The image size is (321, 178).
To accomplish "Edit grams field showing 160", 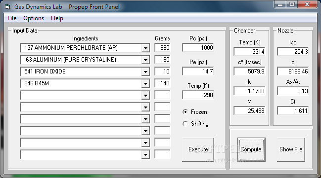I will 162,60.
